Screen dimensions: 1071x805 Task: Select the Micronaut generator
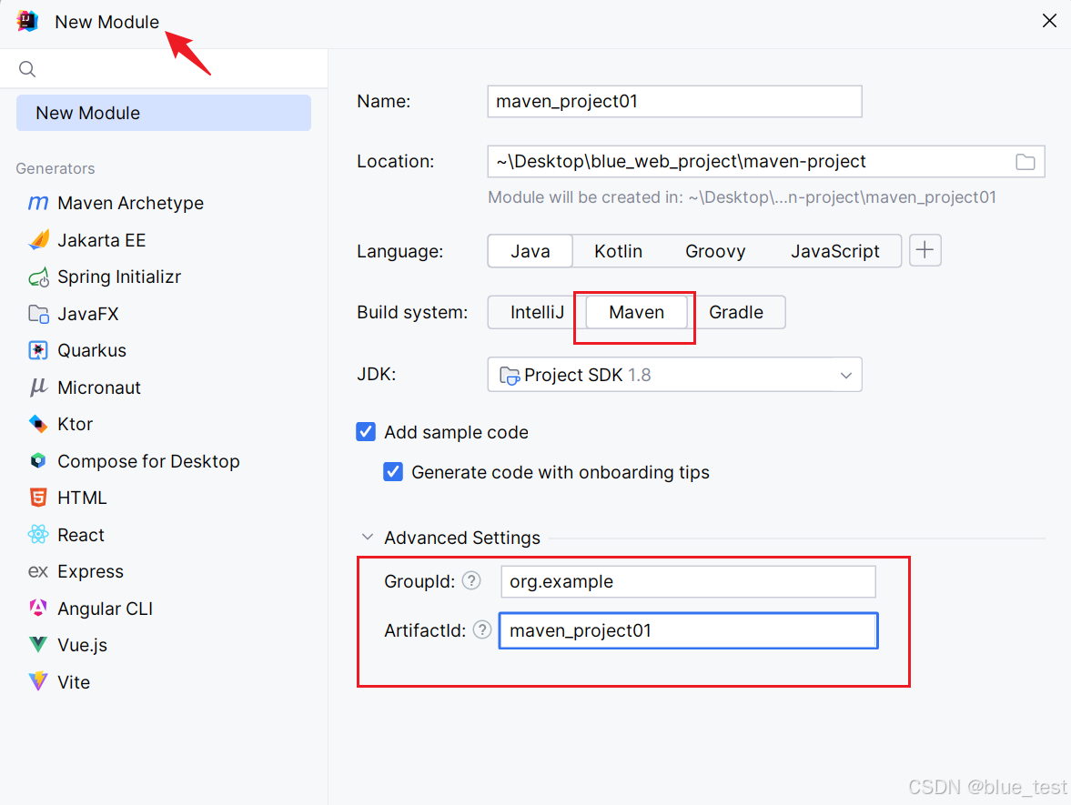tap(96, 387)
